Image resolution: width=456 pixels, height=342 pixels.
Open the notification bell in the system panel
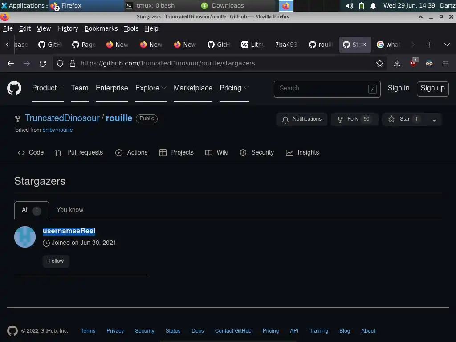(373, 5)
